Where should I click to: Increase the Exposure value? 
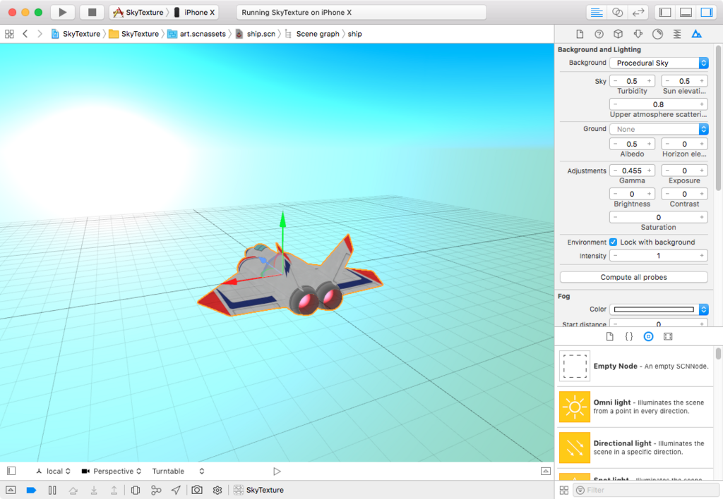(x=702, y=171)
